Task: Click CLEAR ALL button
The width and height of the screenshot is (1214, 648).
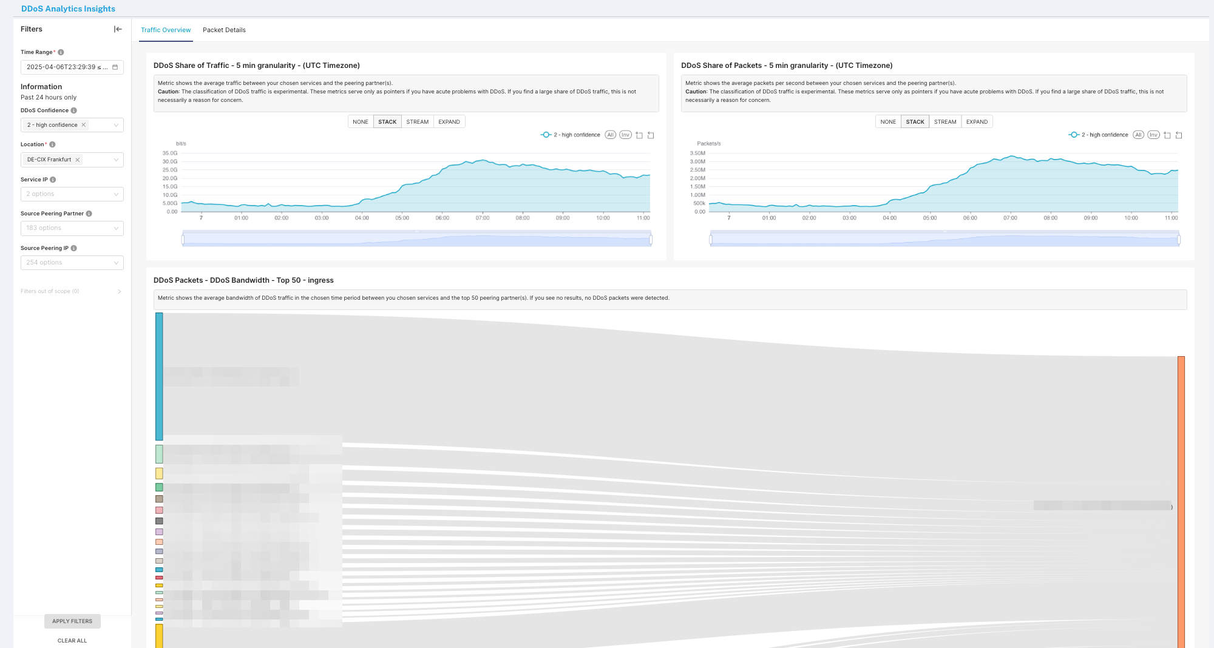Action: pyautogui.click(x=72, y=641)
